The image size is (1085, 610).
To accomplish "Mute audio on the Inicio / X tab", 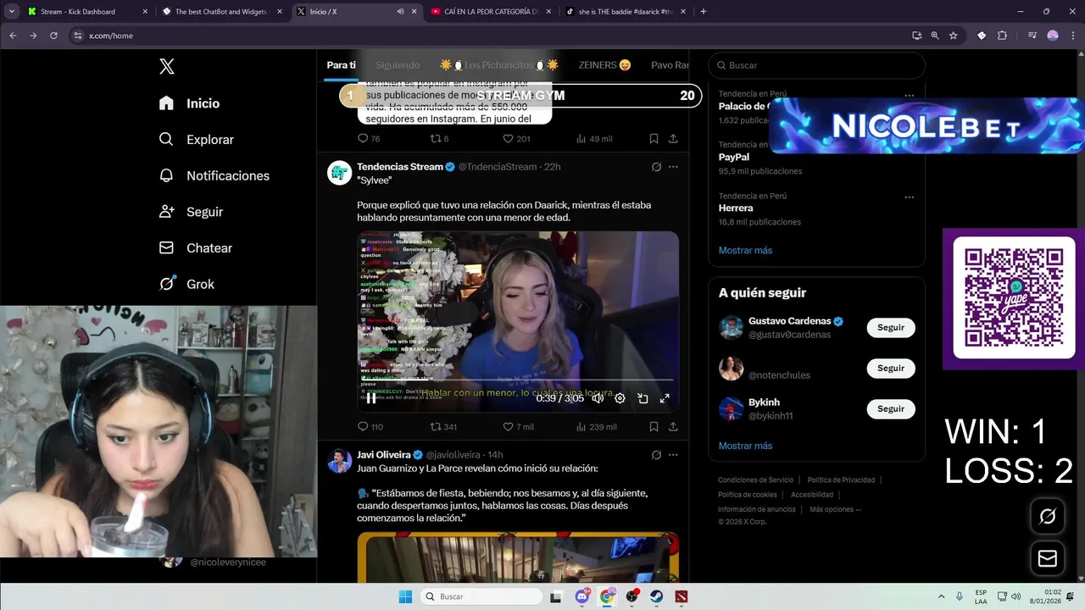I will pyautogui.click(x=400, y=12).
